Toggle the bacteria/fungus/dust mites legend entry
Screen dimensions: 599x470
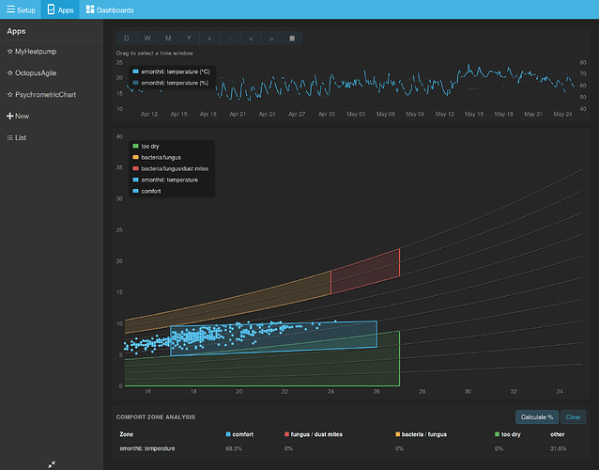pos(170,168)
